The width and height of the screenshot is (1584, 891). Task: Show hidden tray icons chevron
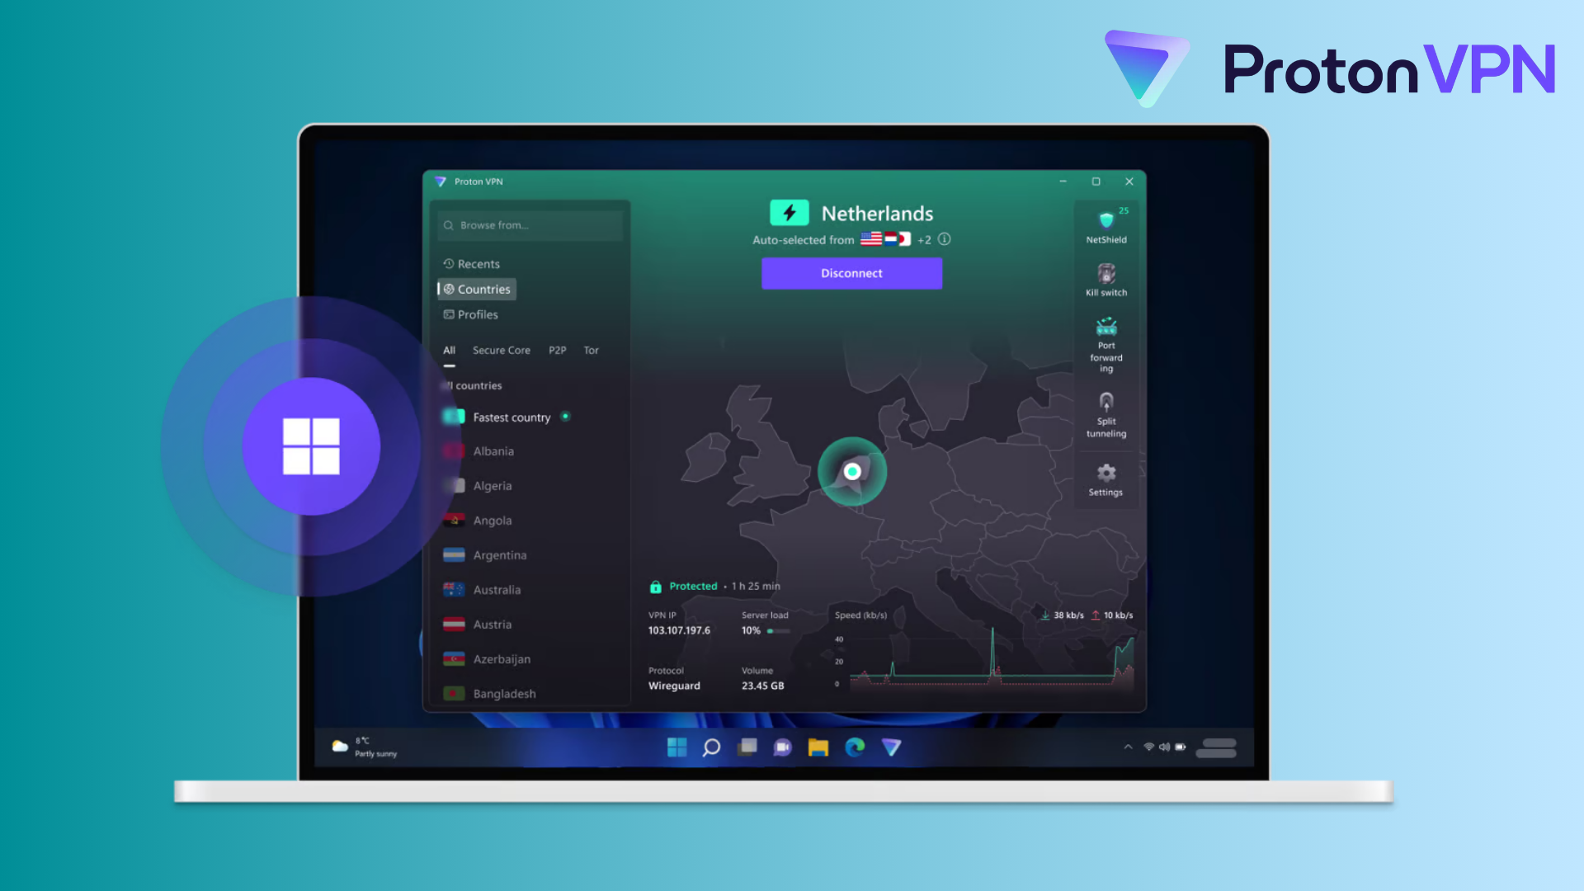coord(1128,747)
